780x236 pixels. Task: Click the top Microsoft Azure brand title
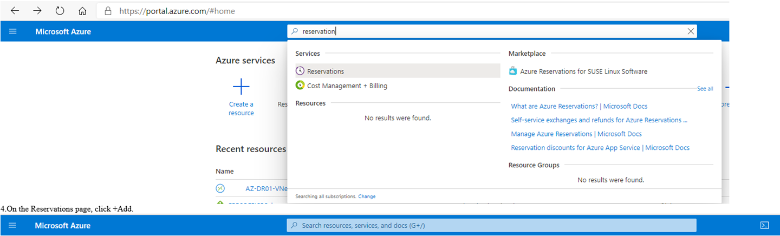click(x=63, y=31)
